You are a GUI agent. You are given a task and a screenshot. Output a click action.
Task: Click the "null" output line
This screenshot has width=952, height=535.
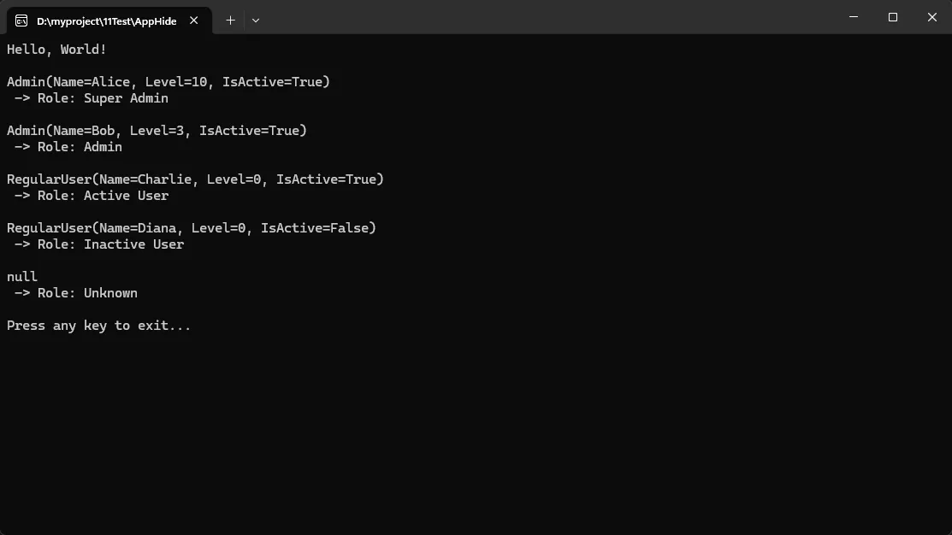coord(22,277)
